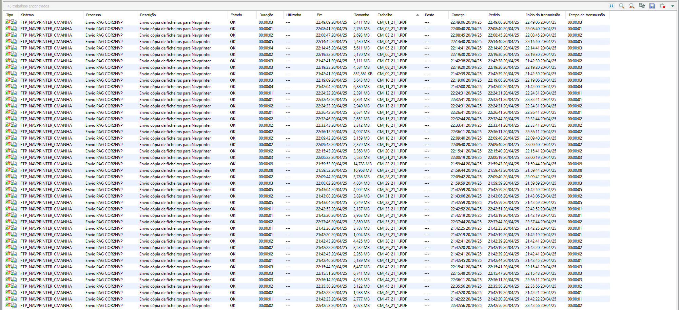Click the move-to-trash toolbar icon
The height and width of the screenshot is (310, 679).
[642, 6]
